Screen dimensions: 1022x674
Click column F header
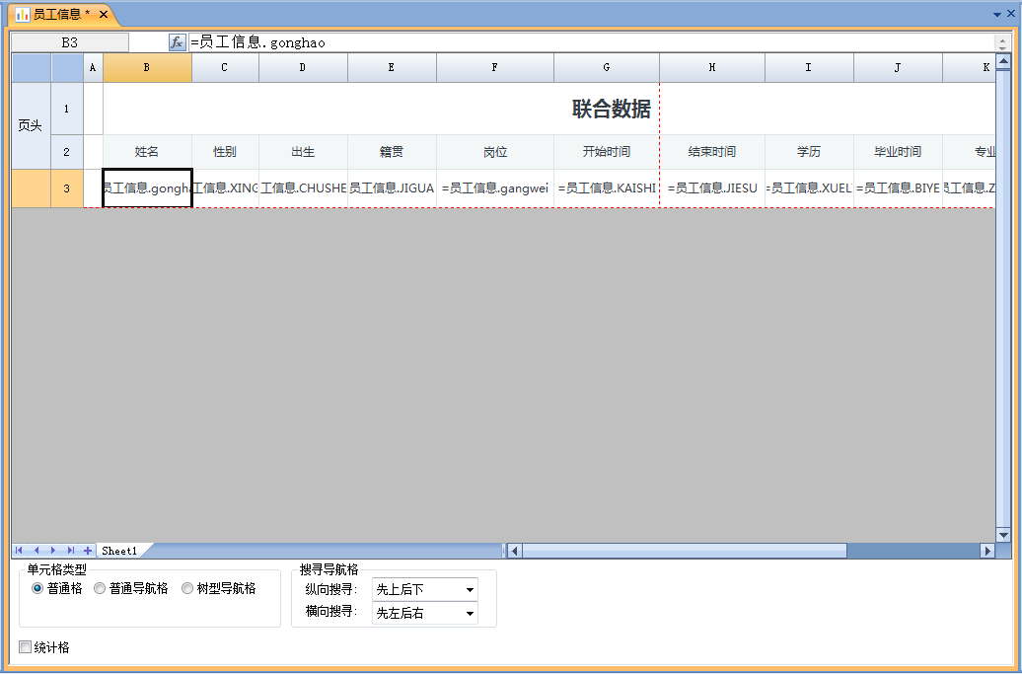pos(494,67)
